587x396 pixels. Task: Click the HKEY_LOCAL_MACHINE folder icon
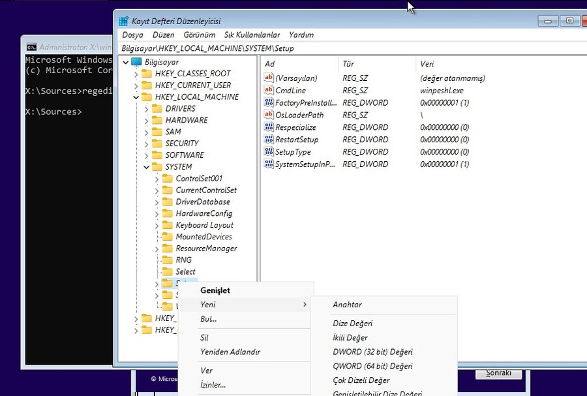147,97
